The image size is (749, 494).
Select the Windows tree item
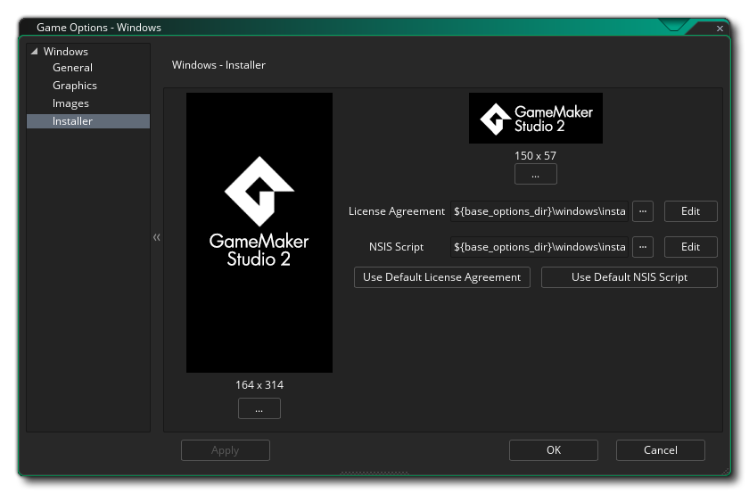[65, 51]
